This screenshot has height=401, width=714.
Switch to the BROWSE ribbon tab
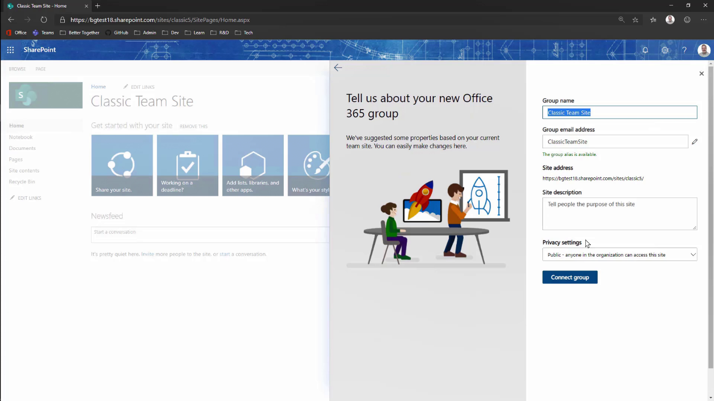17,69
